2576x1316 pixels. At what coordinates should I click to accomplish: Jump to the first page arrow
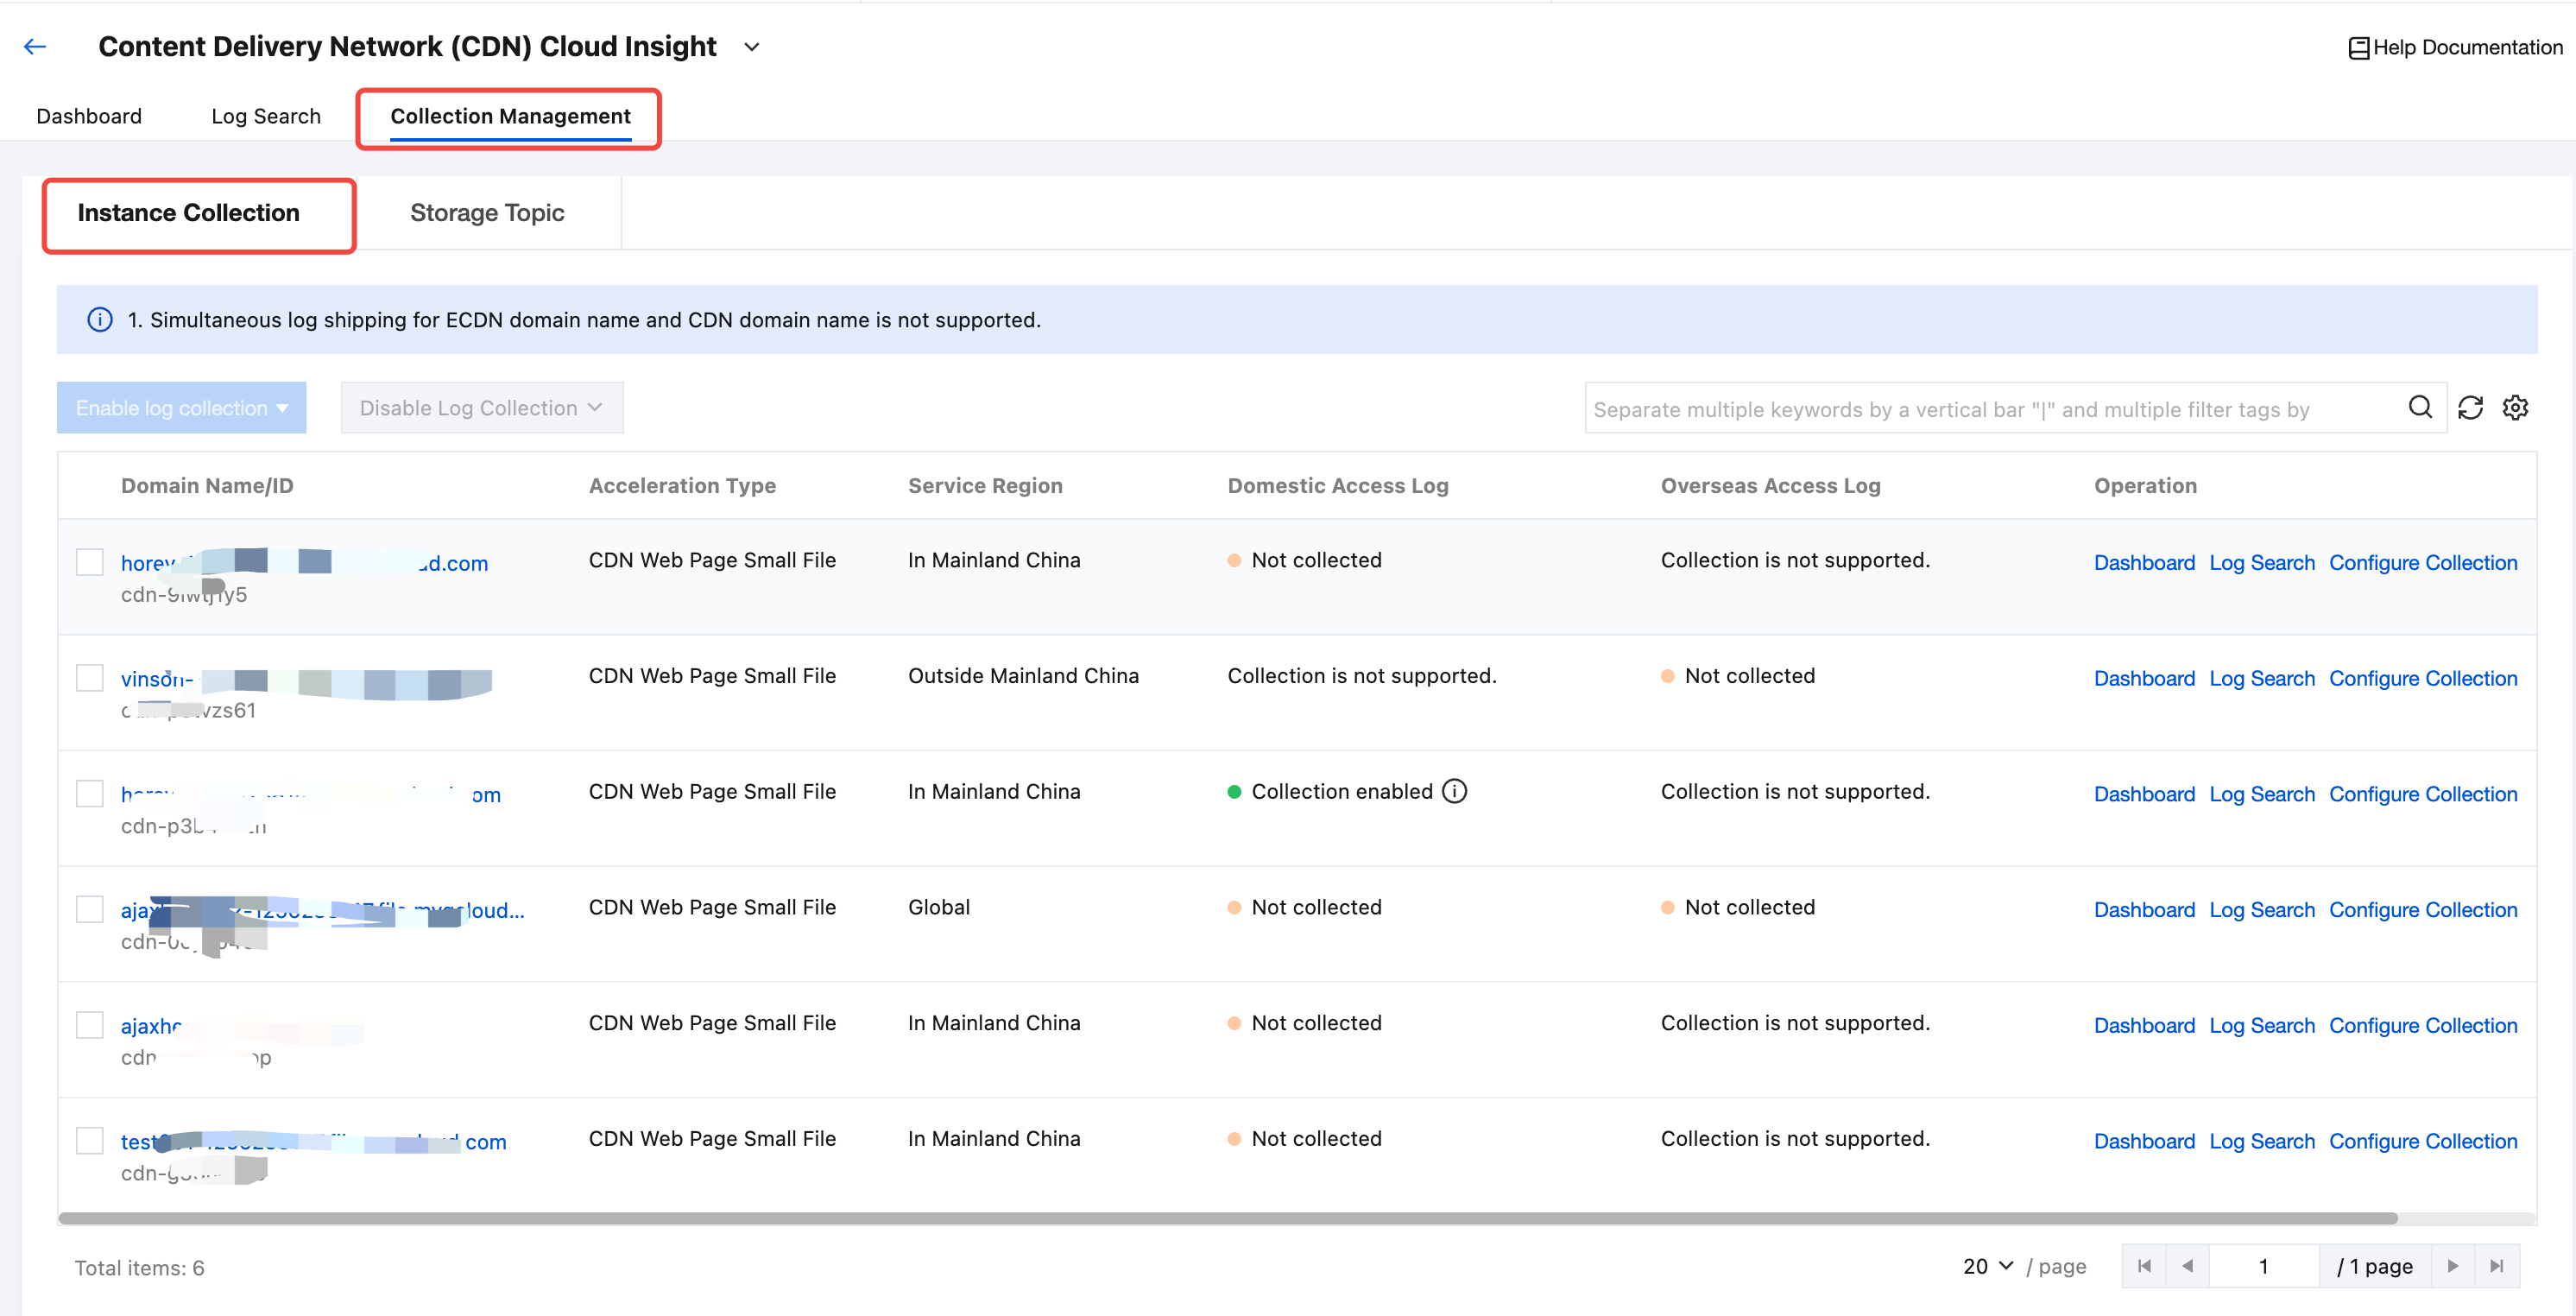click(x=2143, y=1265)
